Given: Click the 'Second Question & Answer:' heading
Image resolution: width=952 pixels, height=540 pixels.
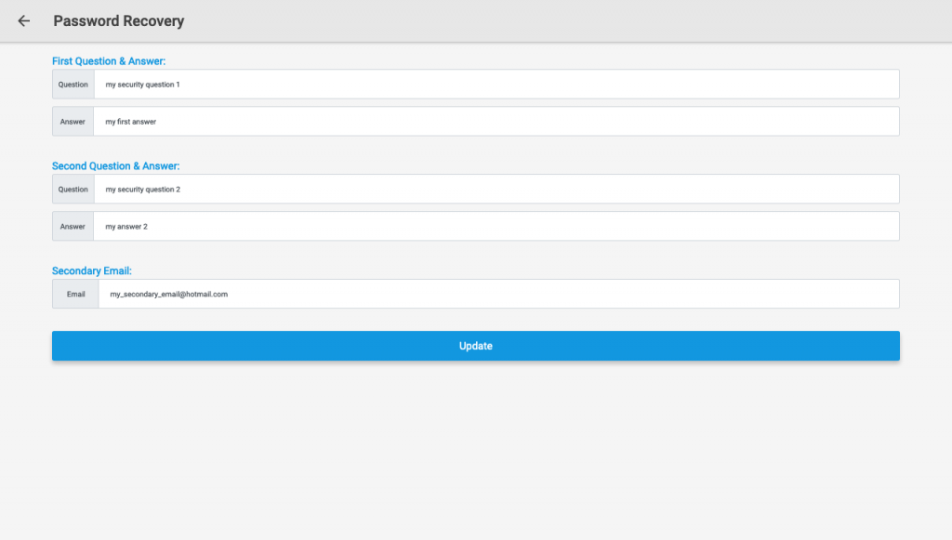Looking at the screenshot, I should coord(116,166).
